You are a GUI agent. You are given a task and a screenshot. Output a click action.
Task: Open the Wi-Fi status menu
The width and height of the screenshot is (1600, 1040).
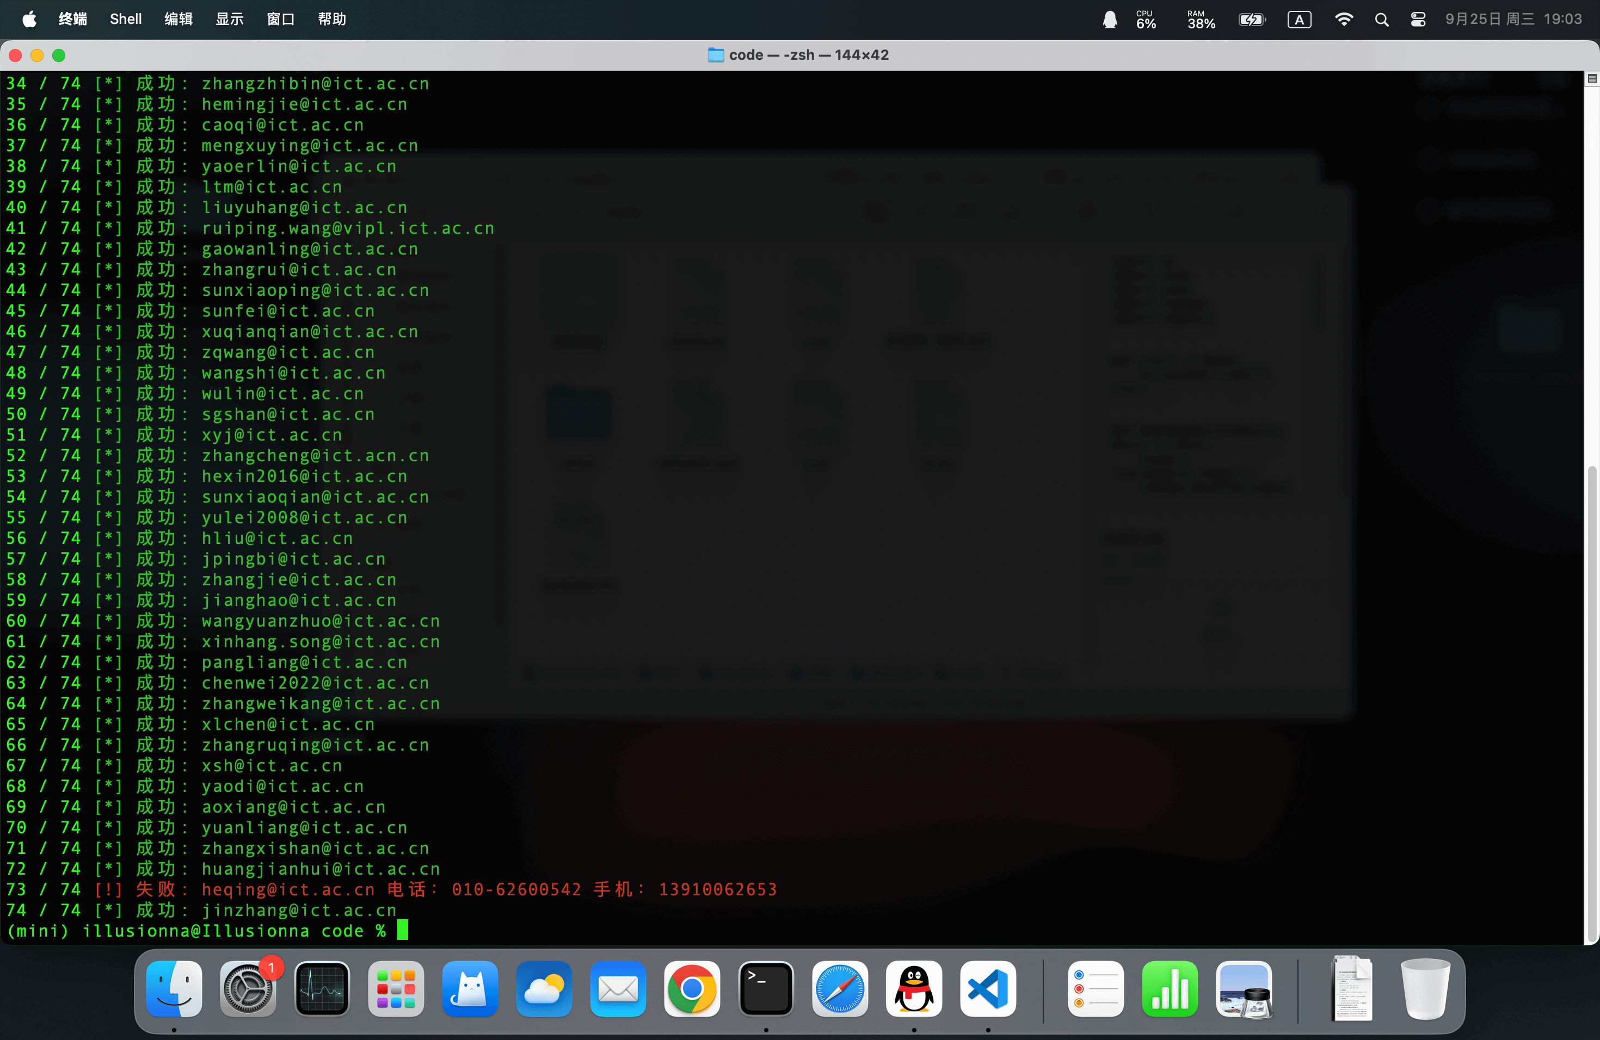pyautogui.click(x=1343, y=20)
